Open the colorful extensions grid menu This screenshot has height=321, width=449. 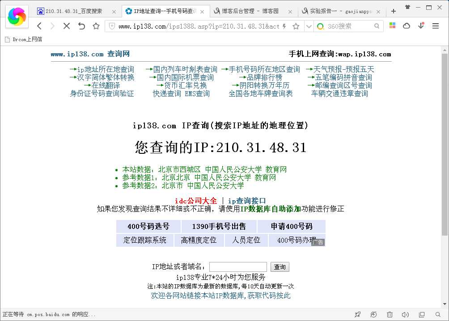392,26
